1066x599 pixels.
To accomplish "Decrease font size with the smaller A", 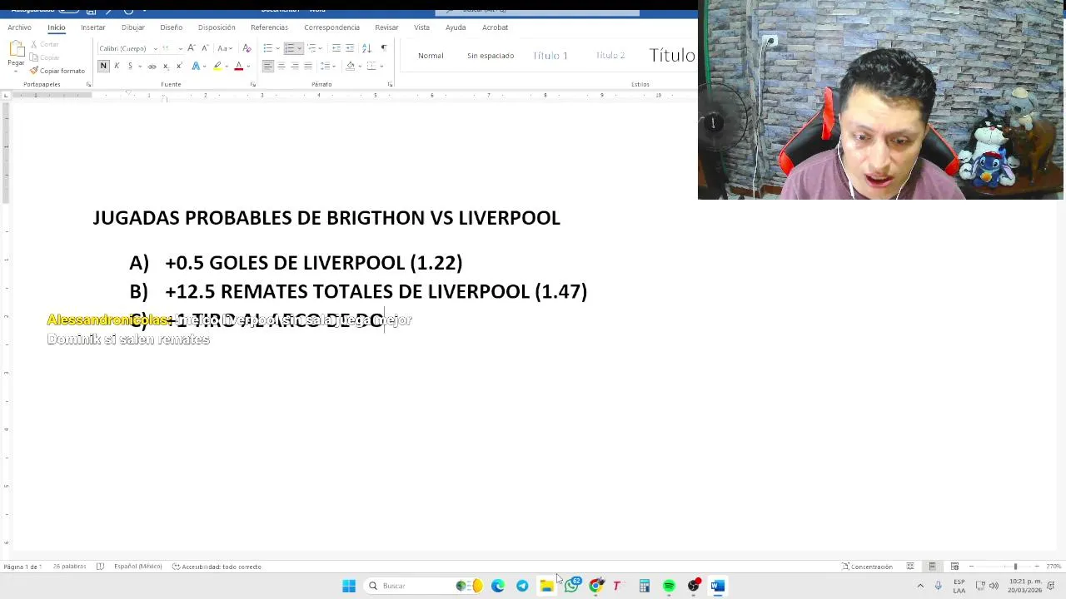I will 204,48.
